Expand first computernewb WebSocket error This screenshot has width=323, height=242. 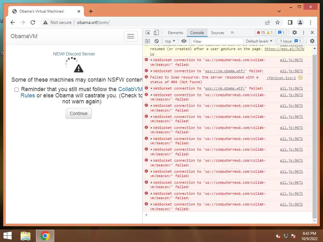pyautogui.click(x=151, y=60)
